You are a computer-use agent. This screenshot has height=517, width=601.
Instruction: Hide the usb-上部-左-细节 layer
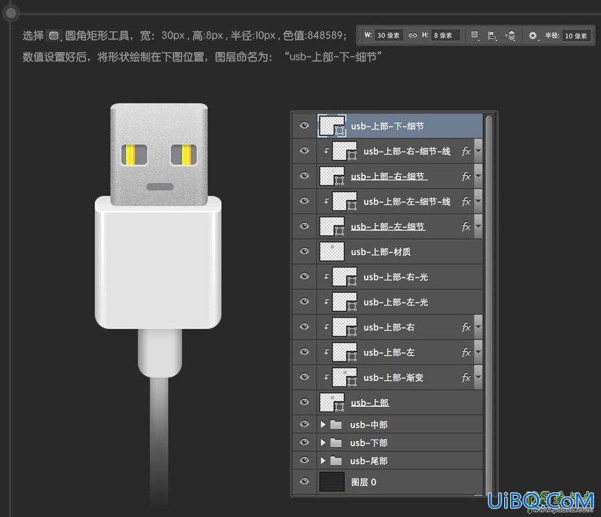pos(305,226)
